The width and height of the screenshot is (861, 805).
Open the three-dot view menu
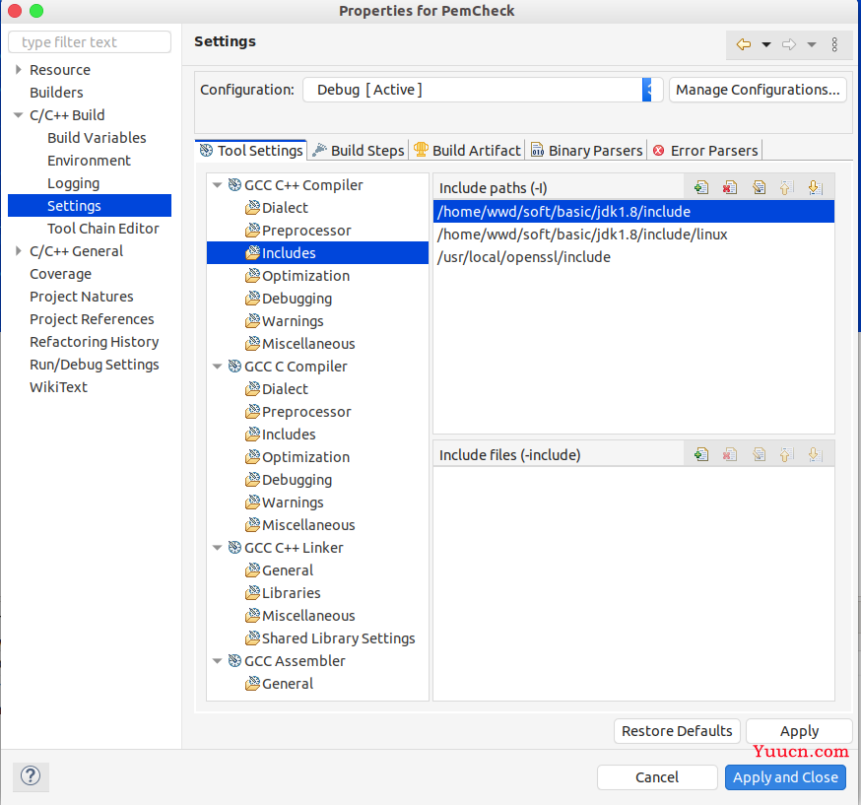[x=834, y=44]
